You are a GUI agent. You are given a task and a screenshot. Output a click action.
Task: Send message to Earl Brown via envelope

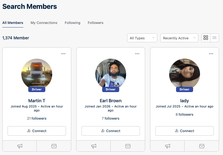coord(128,146)
